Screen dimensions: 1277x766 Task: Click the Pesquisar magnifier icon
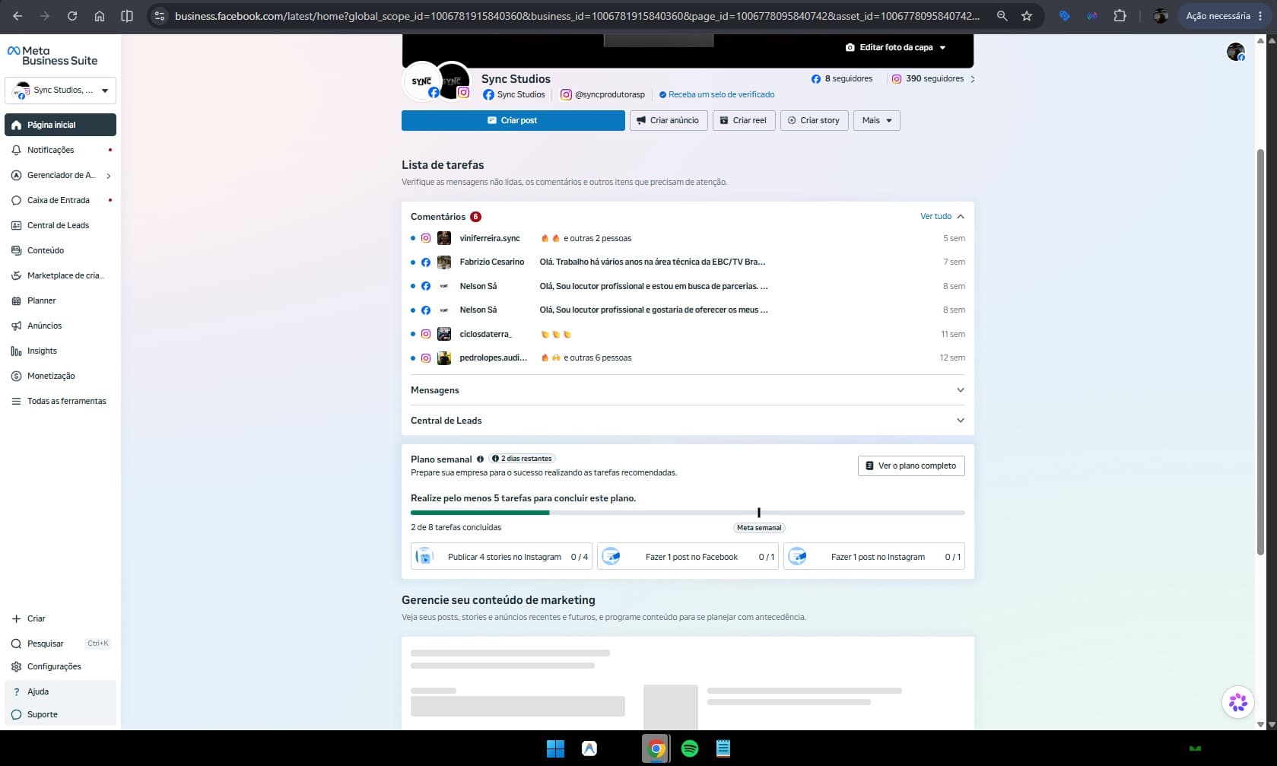(16, 644)
